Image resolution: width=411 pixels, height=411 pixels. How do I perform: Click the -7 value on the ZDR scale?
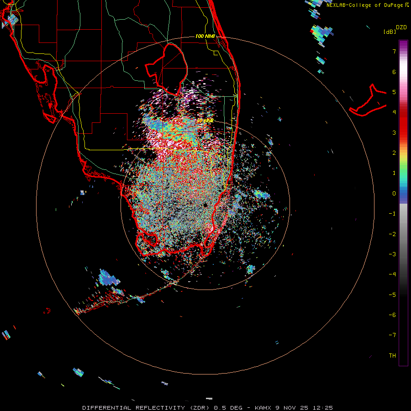click(392, 335)
